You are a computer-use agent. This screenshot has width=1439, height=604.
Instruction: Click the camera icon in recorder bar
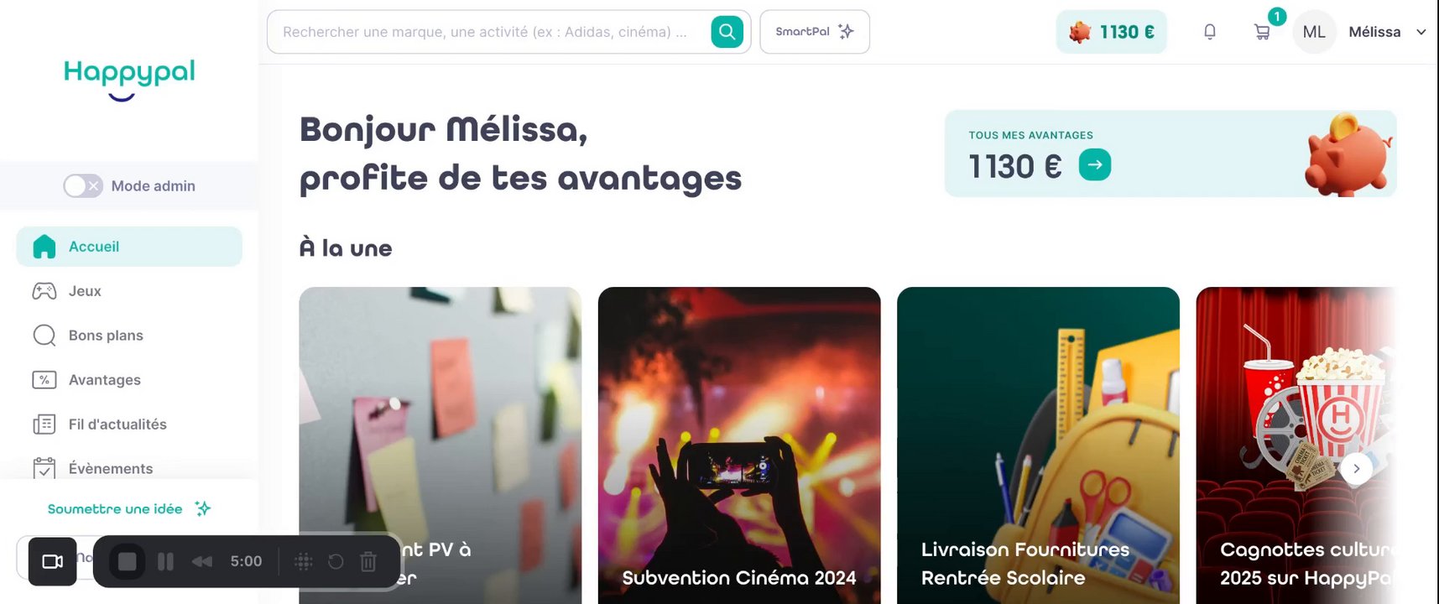[x=53, y=561]
